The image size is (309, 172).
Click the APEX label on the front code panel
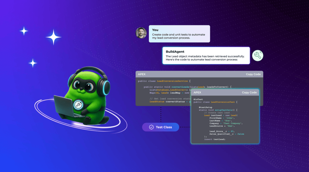pos(197,92)
